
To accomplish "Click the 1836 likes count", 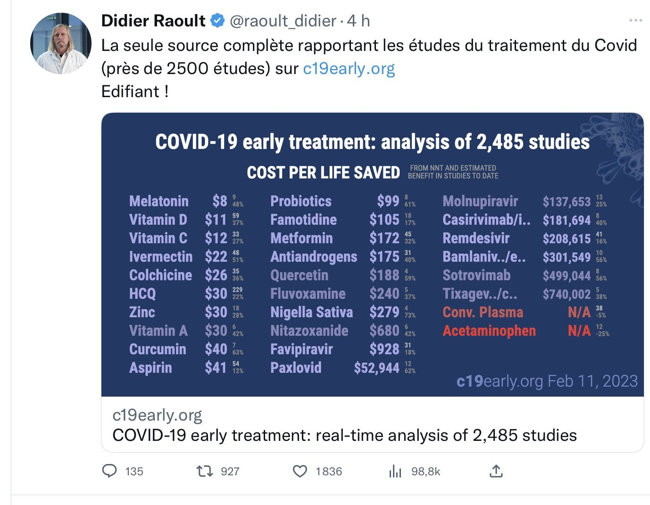I will 329,472.
